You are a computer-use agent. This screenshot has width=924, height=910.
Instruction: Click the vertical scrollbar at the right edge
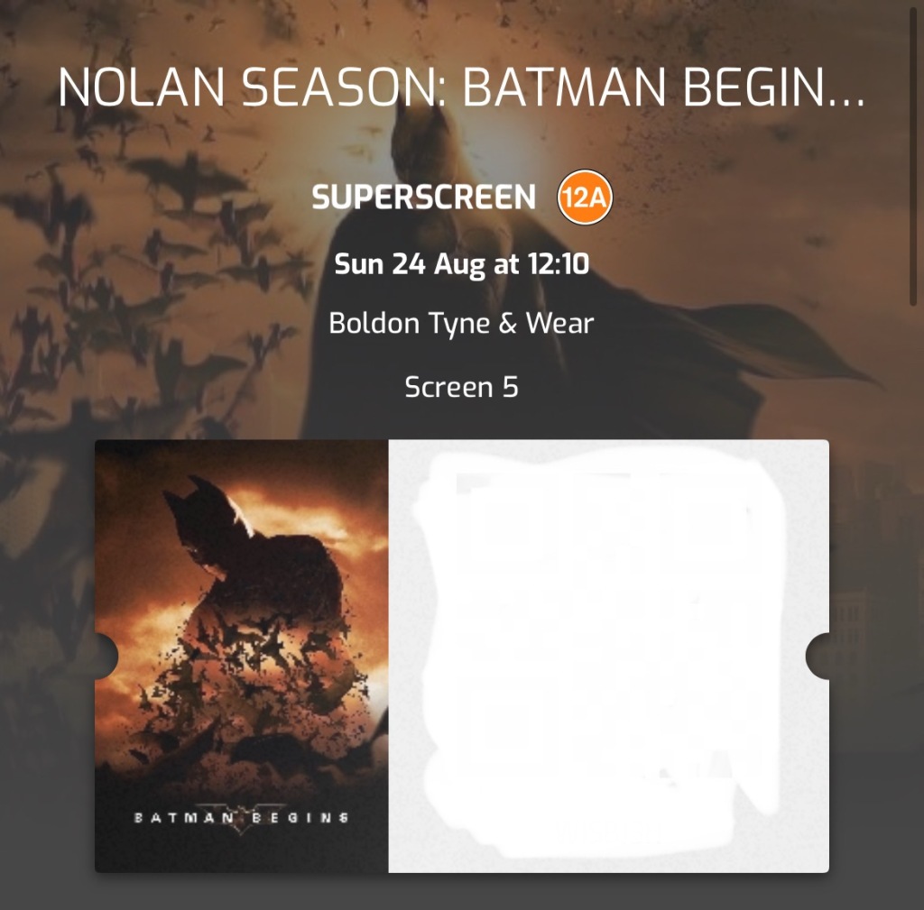coord(914,153)
